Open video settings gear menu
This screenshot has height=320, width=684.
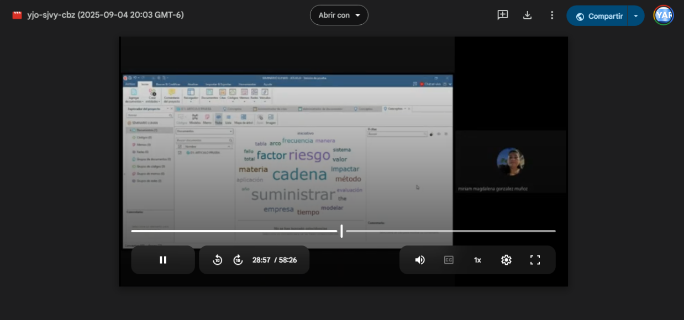coord(506,260)
